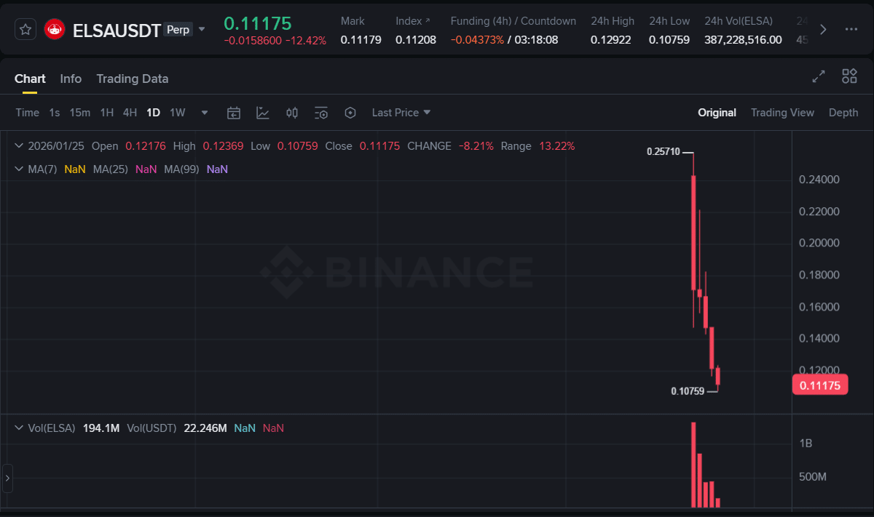Screen dimensions: 874x517
Task: Open the widget layout grid icon
Action: click(x=849, y=76)
